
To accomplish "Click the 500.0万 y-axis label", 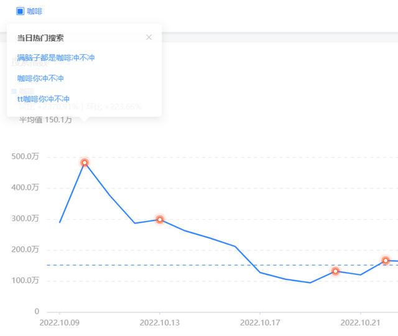I will [25, 156].
